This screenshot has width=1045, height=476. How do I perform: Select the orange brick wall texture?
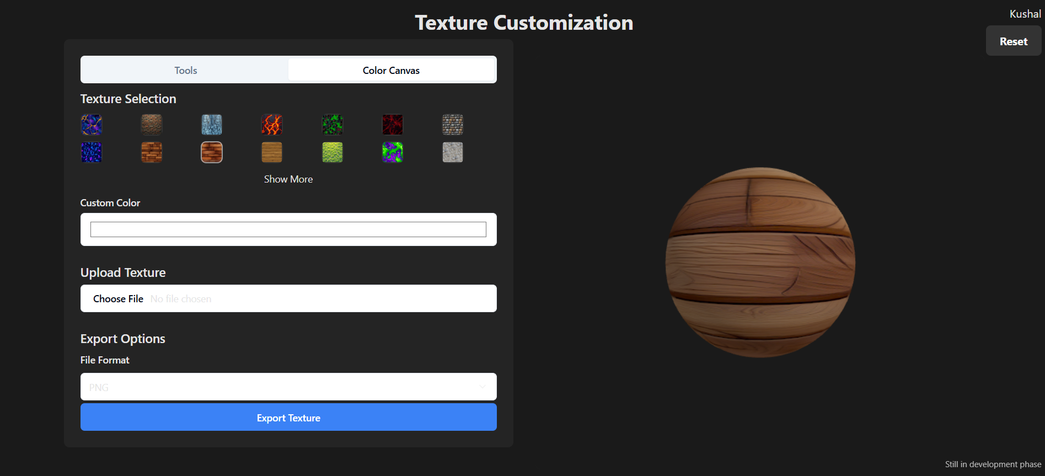152,152
